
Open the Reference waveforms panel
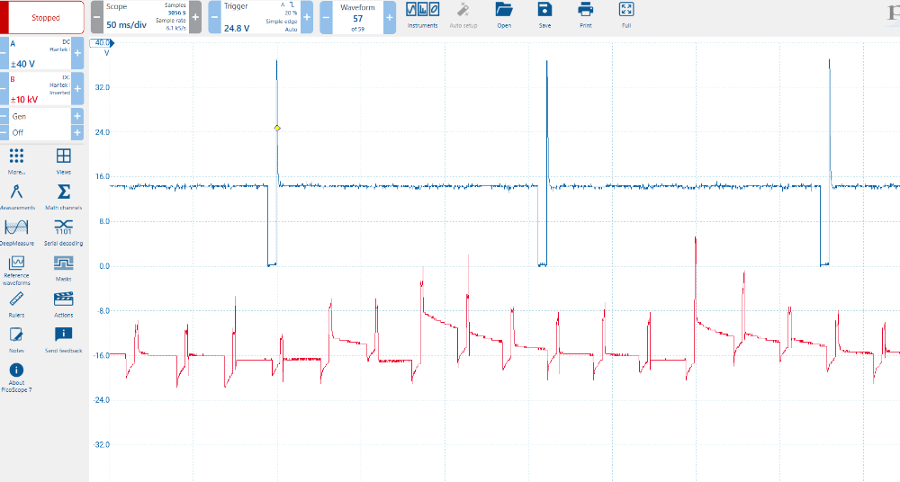(16, 267)
